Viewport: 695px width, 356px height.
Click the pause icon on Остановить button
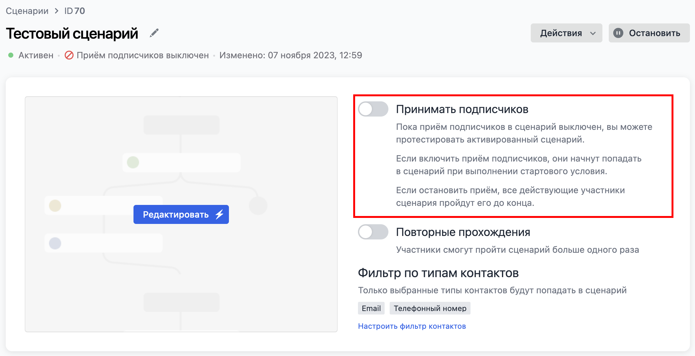(x=619, y=33)
